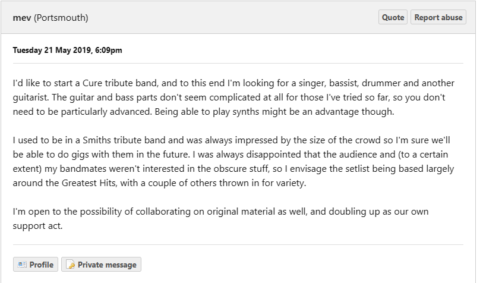Image resolution: width=483 pixels, height=283 pixels.
Task: Click the Quote button
Action: point(393,17)
